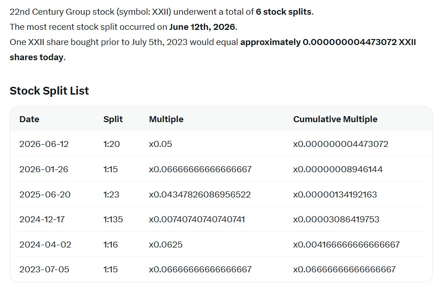Click cumulative multiple x0.00003086419753
Screen dimensions: 439x287
click(x=336, y=219)
